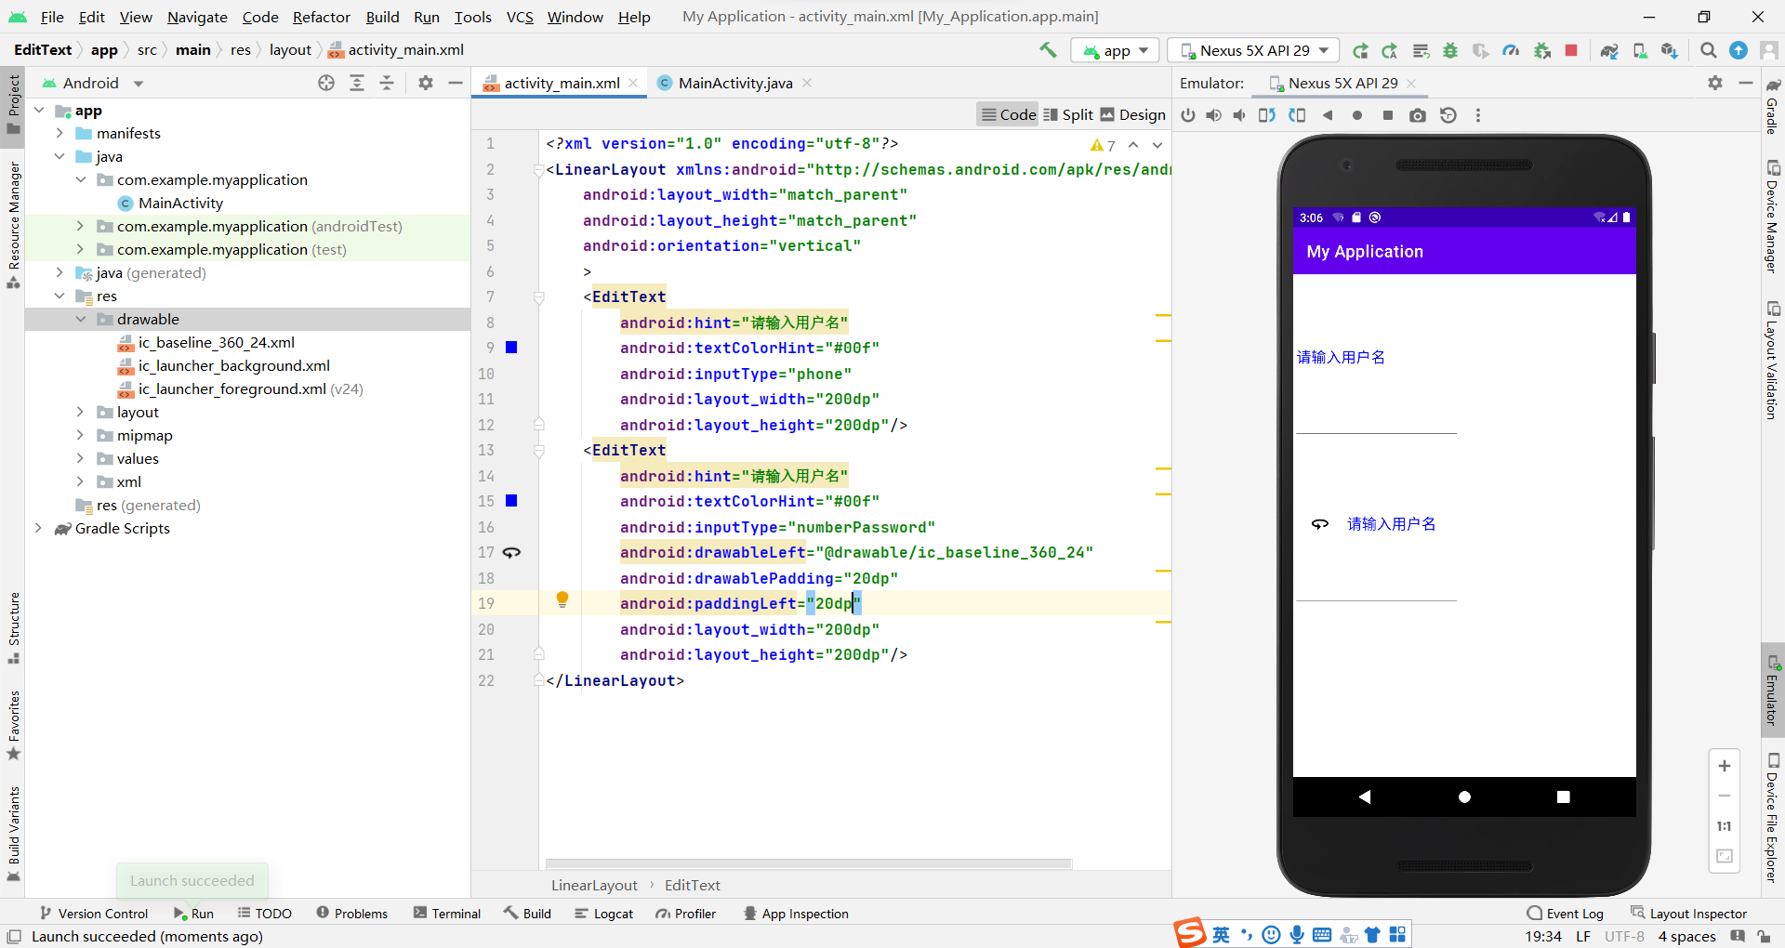The image size is (1785, 948).
Task: Open the SDK Manager icon
Action: click(x=1671, y=50)
